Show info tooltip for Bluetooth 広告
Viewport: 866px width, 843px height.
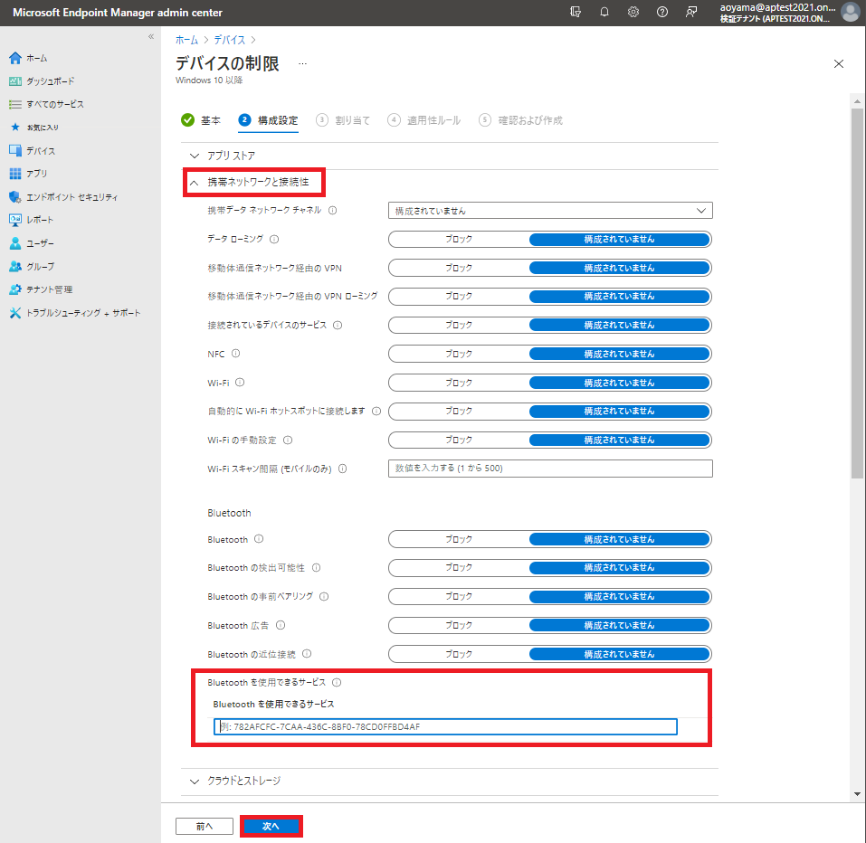(x=281, y=625)
